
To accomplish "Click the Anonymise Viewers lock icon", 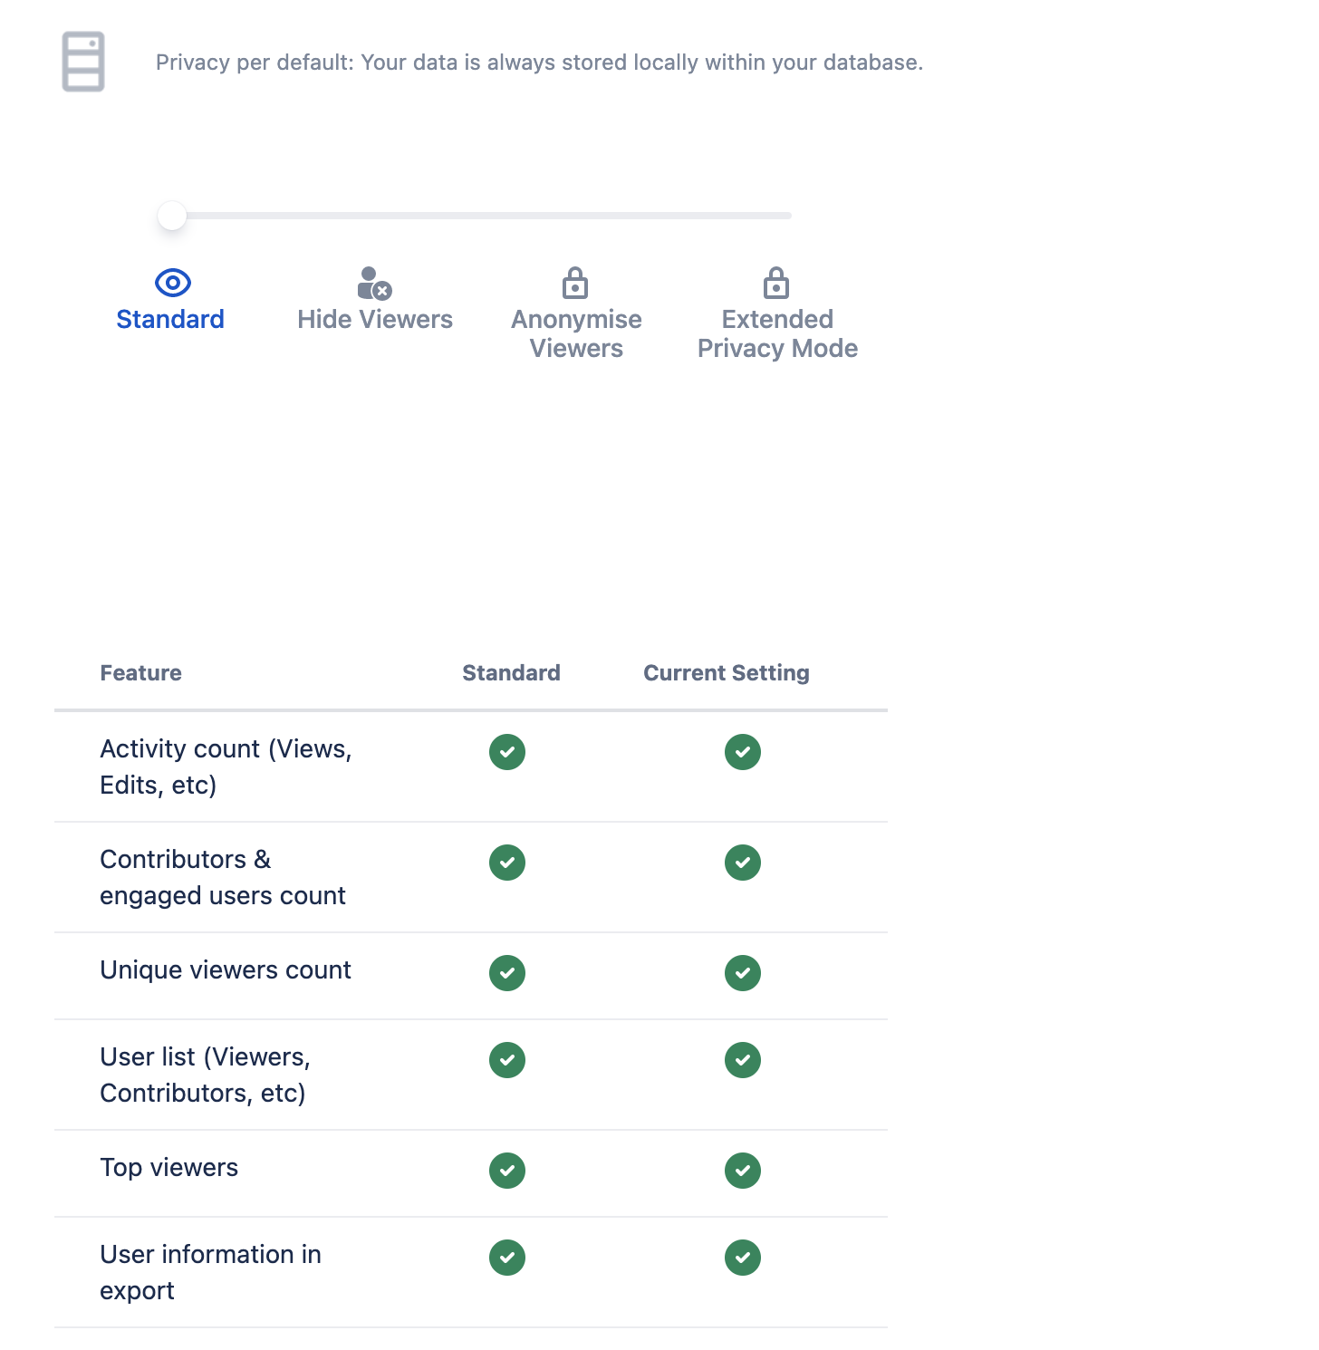I will [x=575, y=283].
